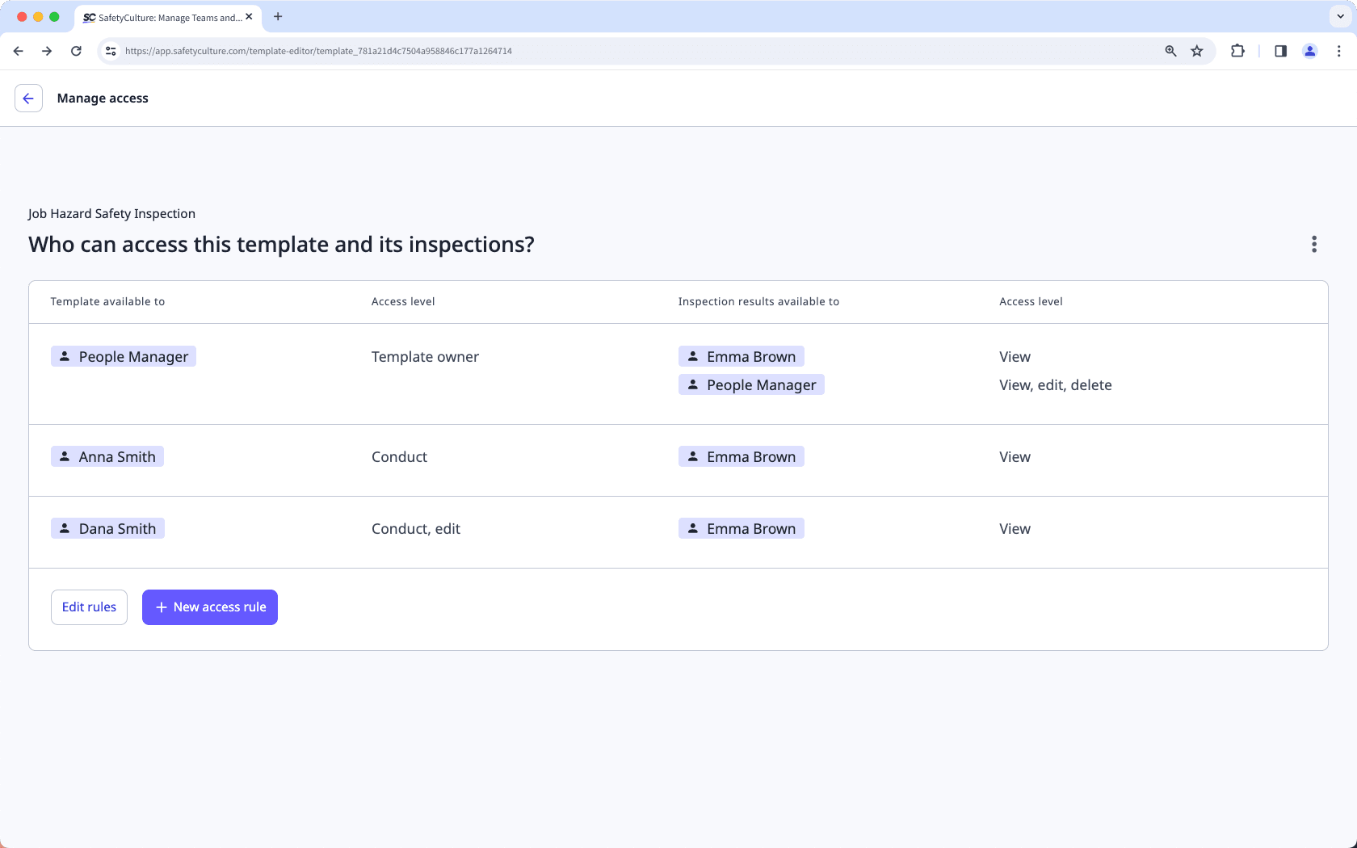1357x848 pixels.
Task: Click the New access rule button
Action: [x=209, y=607]
